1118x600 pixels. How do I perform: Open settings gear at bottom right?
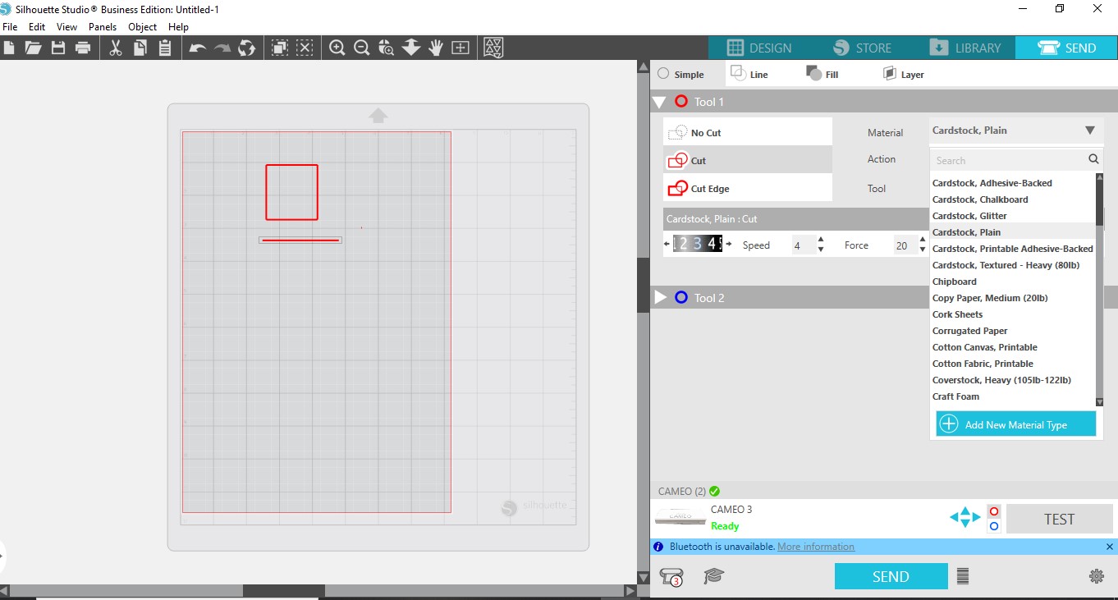[1096, 576]
